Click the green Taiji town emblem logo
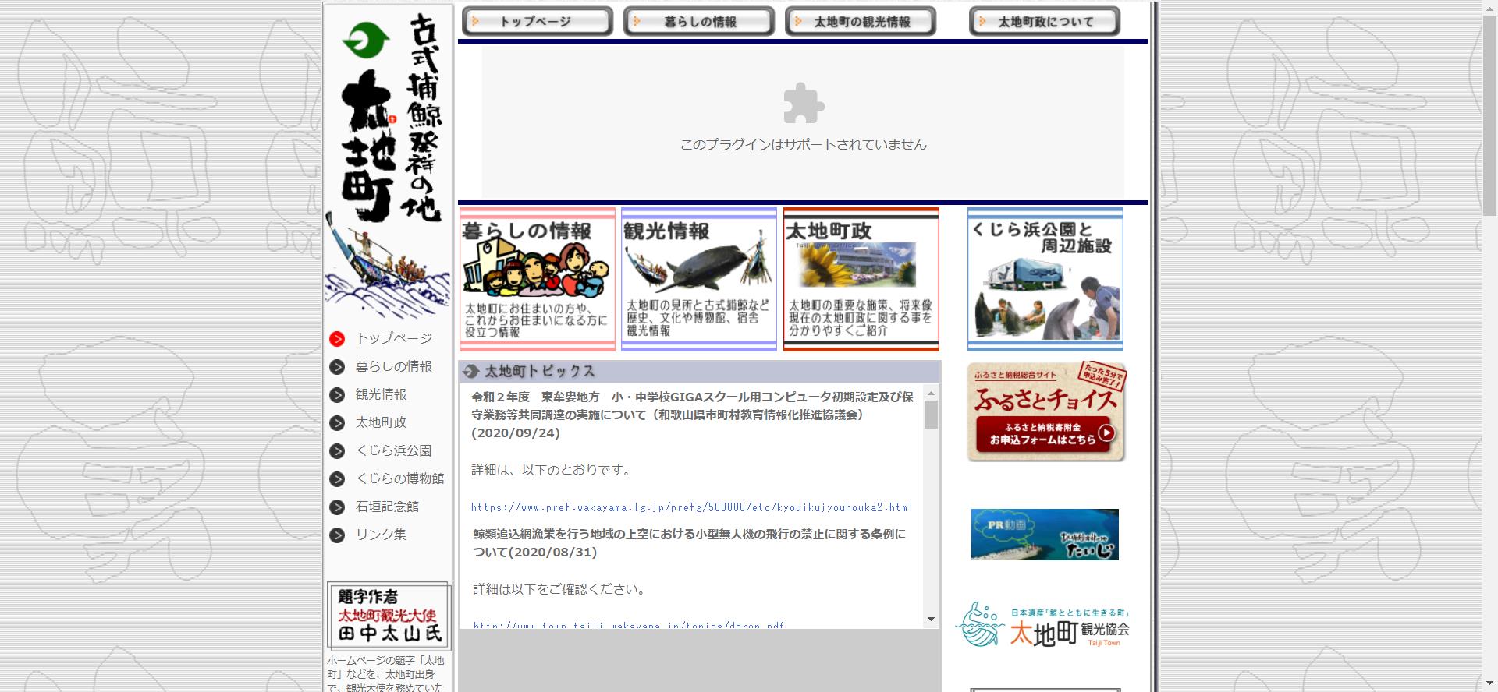Image resolution: width=1498 pixels, height=692 pixels. (365, 41)
